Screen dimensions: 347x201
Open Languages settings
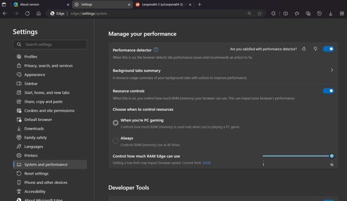tap(50, 146)
